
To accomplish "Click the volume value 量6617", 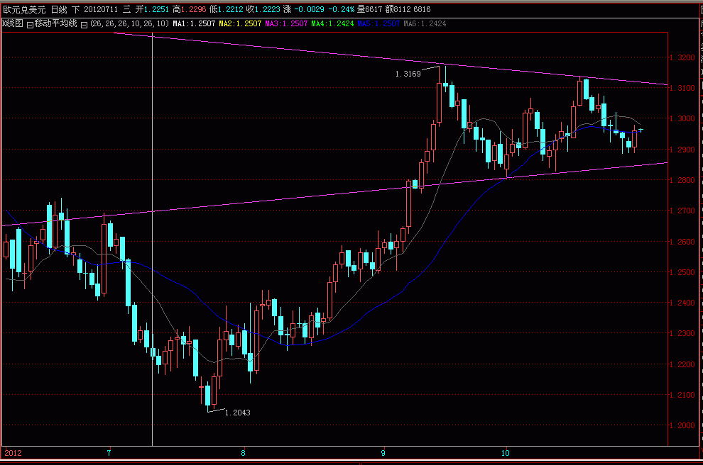I will [370, 9].
